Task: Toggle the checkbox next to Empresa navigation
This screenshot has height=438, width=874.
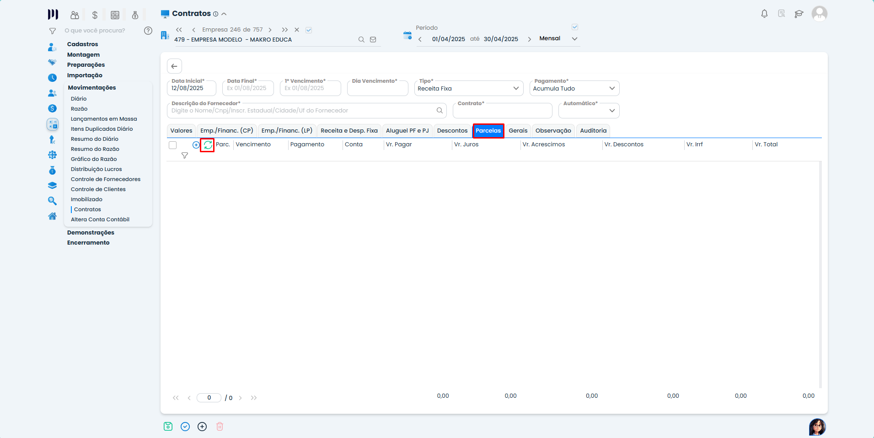Action: click(309, 30)
